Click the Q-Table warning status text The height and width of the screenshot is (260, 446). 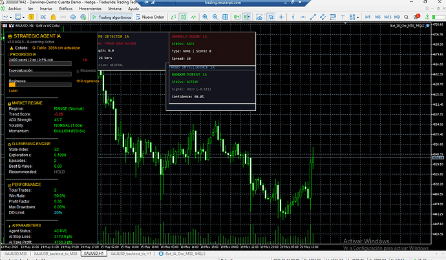coord(56,48)
